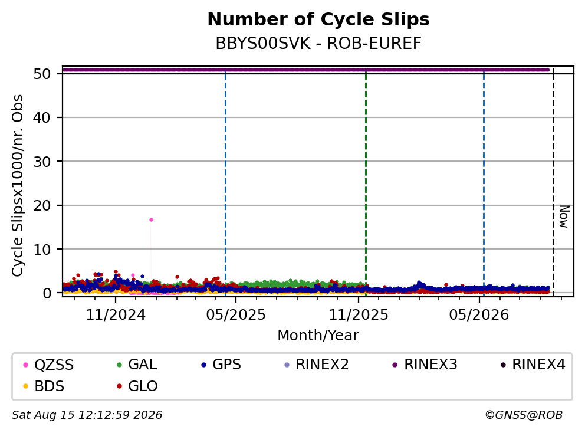Click the y-axis value 0
Image resolution: width=585 pixels, height=433 pixels.
click(47, 293)
